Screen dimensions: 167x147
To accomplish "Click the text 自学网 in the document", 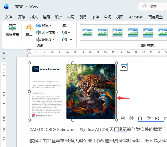I will pyautogui.click(x=148, y=118).
